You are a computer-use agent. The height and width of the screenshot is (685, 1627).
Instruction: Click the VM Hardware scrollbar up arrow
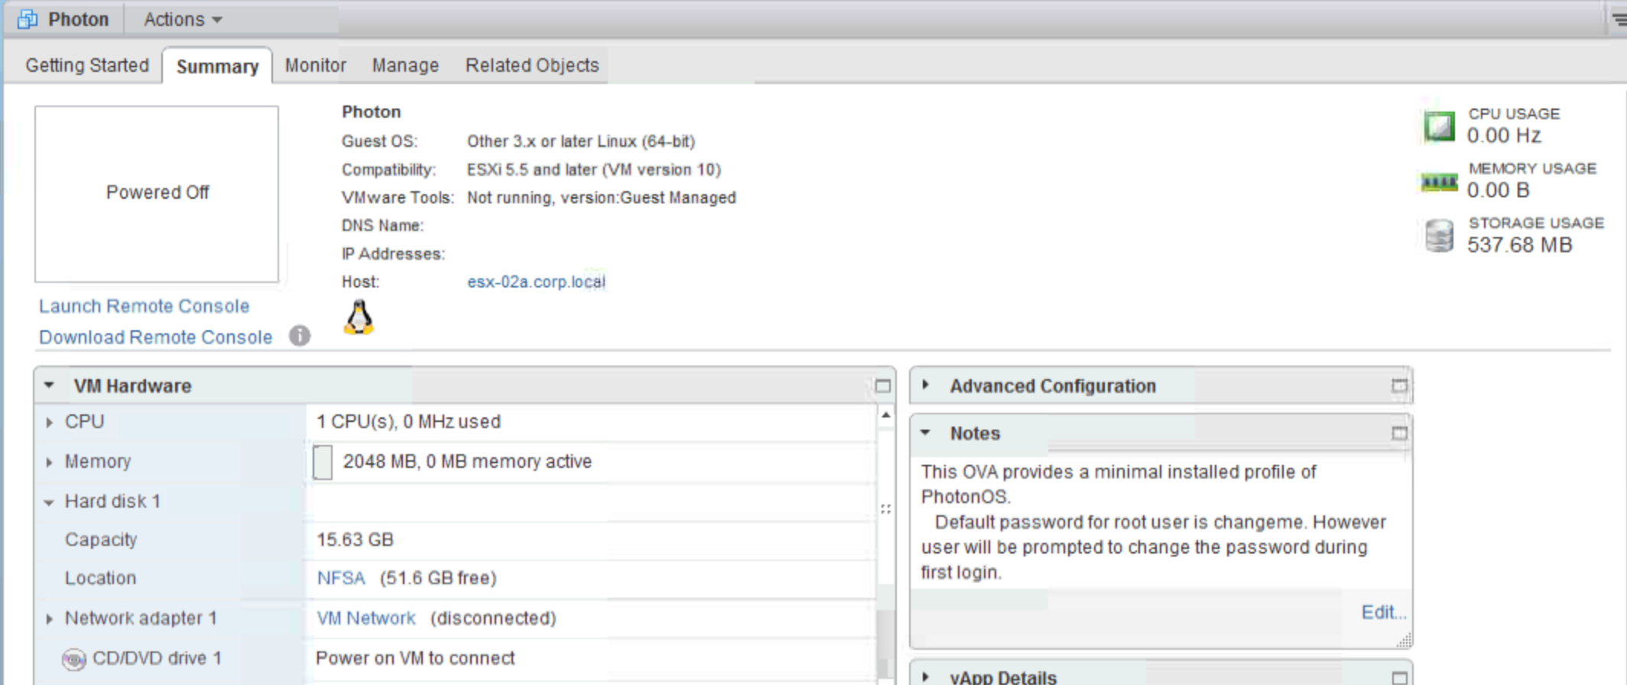[x=885, y=415]
